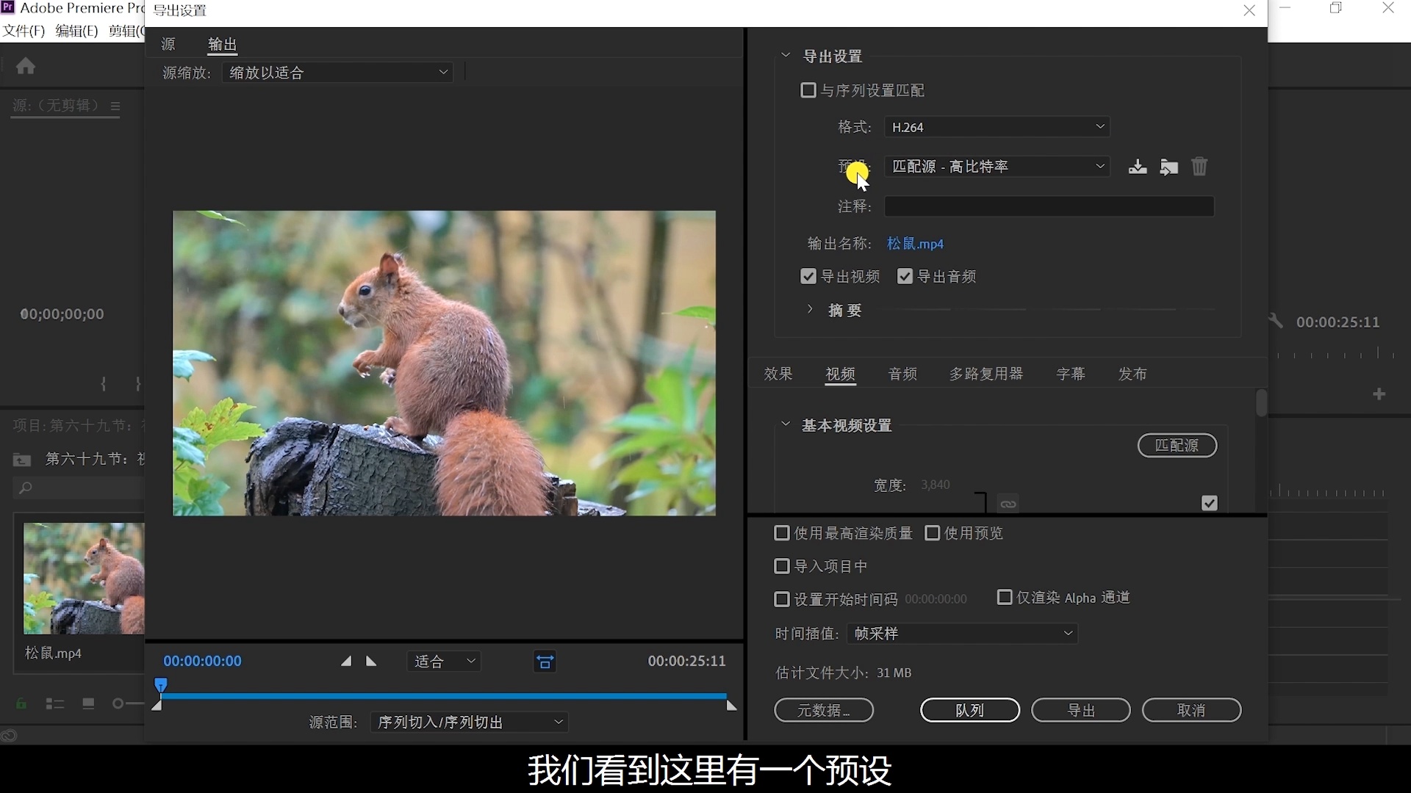Viewport: 1411px width, 793px height.
Task: Open the zoom level fit dropdown
Action: click(444, 662)
